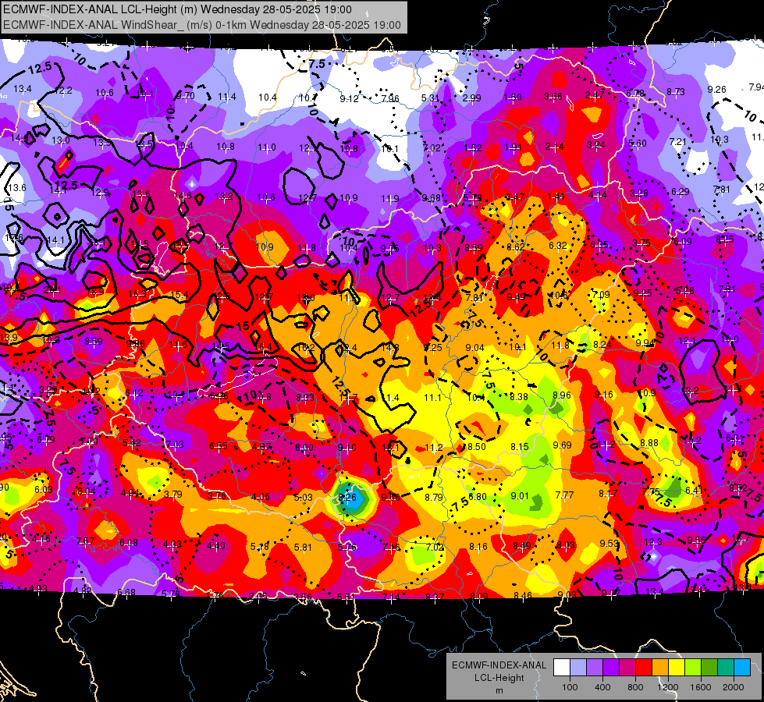Click the white legend color swatch
Image resolution: width=764 pixels, height=702 pixels.
click(562, 668)
